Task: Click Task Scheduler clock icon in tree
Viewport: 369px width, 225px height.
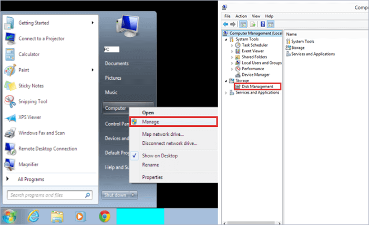Action: click(x=238, y=45)
